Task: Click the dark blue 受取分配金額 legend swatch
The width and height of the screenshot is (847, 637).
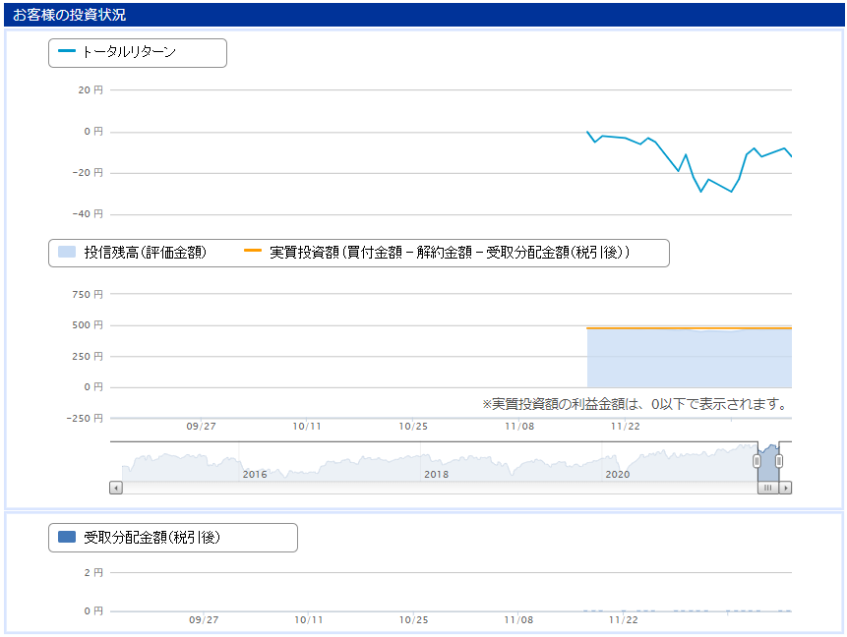Action: [x=67, y=537]
